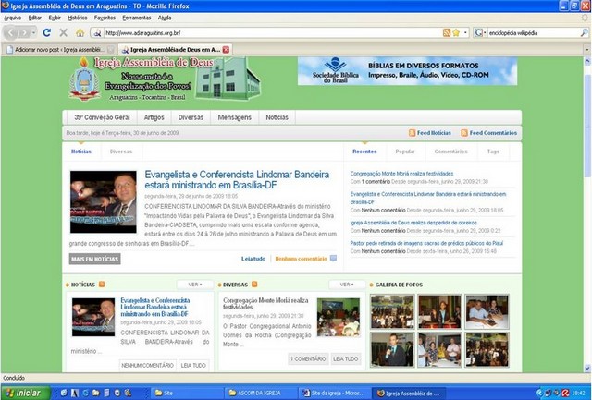The width and height of the screenshot is (592, 400).
Task: Click the page vertical scrollbar down arrow
Action: tap(587, 368)
